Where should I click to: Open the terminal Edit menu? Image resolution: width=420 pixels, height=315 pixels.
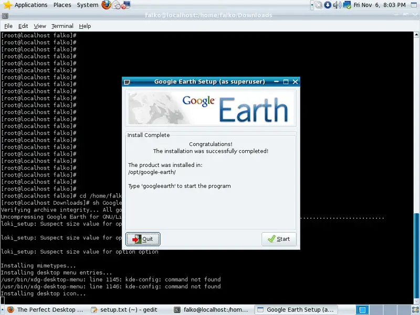click(x=23, y=26)
